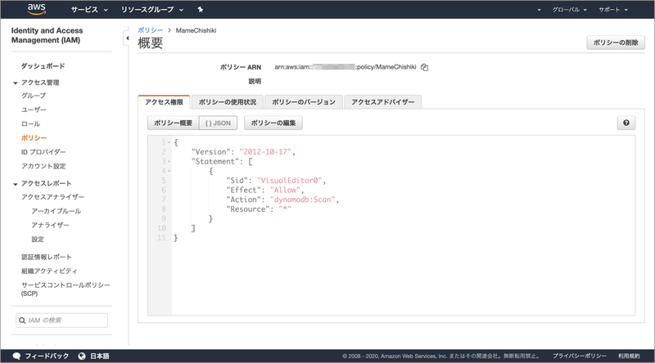Viewport: 655px width, 363px height.
Task: Open the サービス dropdown menu
Action: (89, 10)
